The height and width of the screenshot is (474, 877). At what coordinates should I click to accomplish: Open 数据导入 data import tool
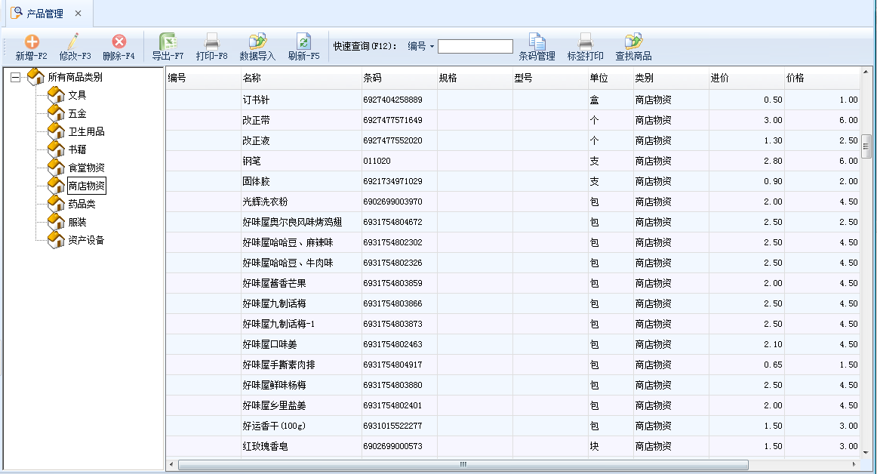(257, 42)
